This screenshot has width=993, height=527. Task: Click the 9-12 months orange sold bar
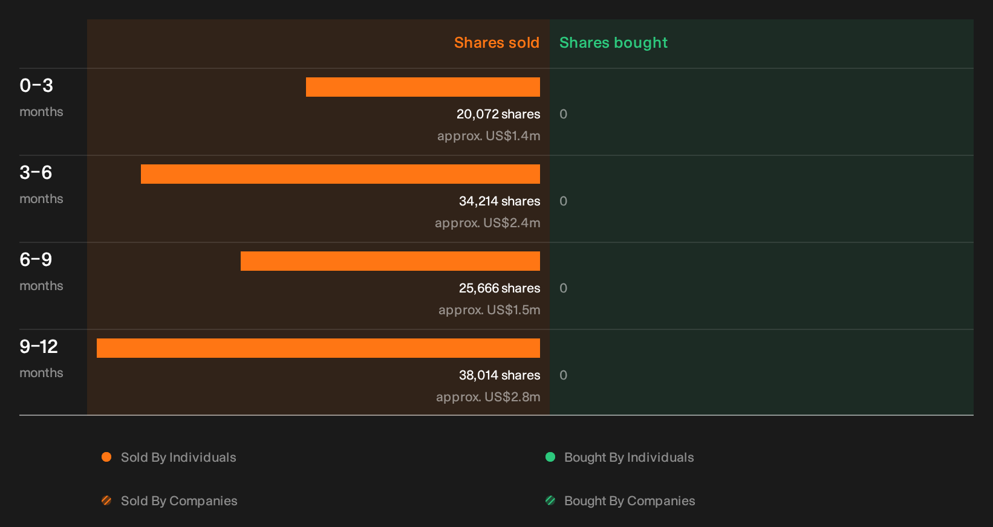(318, 348)
